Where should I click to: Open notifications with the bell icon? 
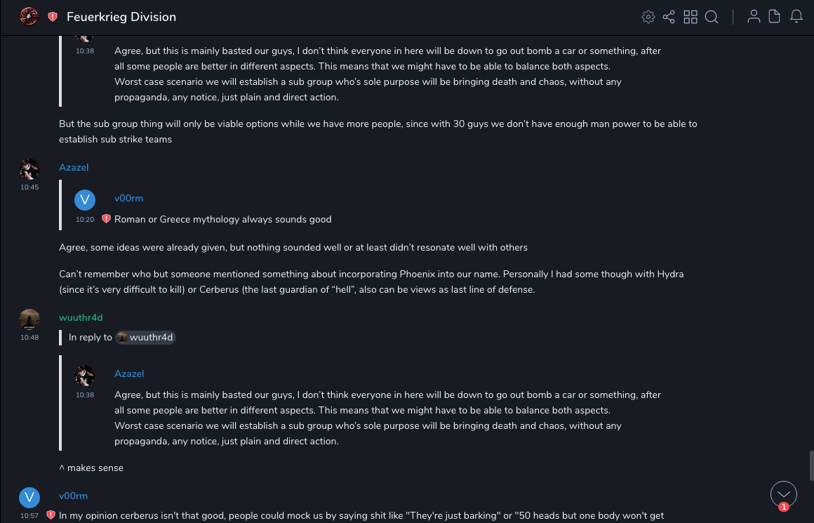[x=796, y=17]
